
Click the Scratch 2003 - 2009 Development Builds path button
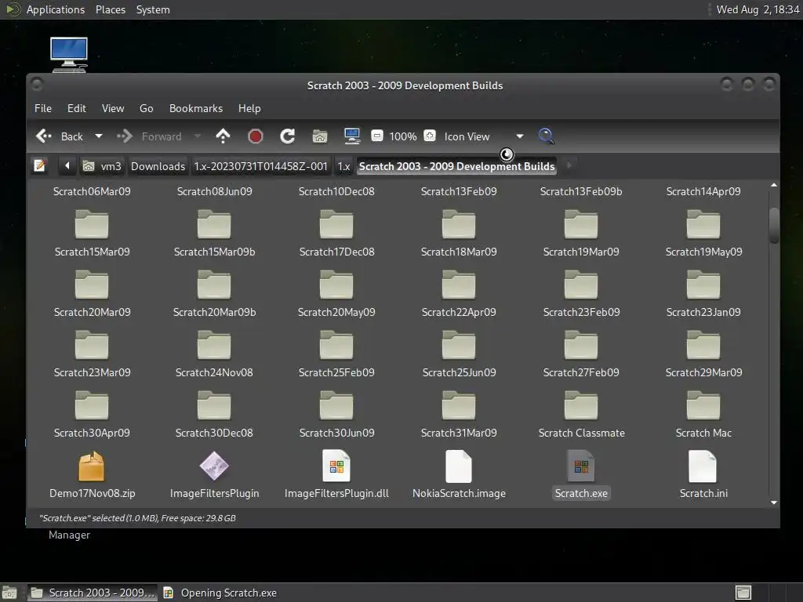[x=457, y=166]
